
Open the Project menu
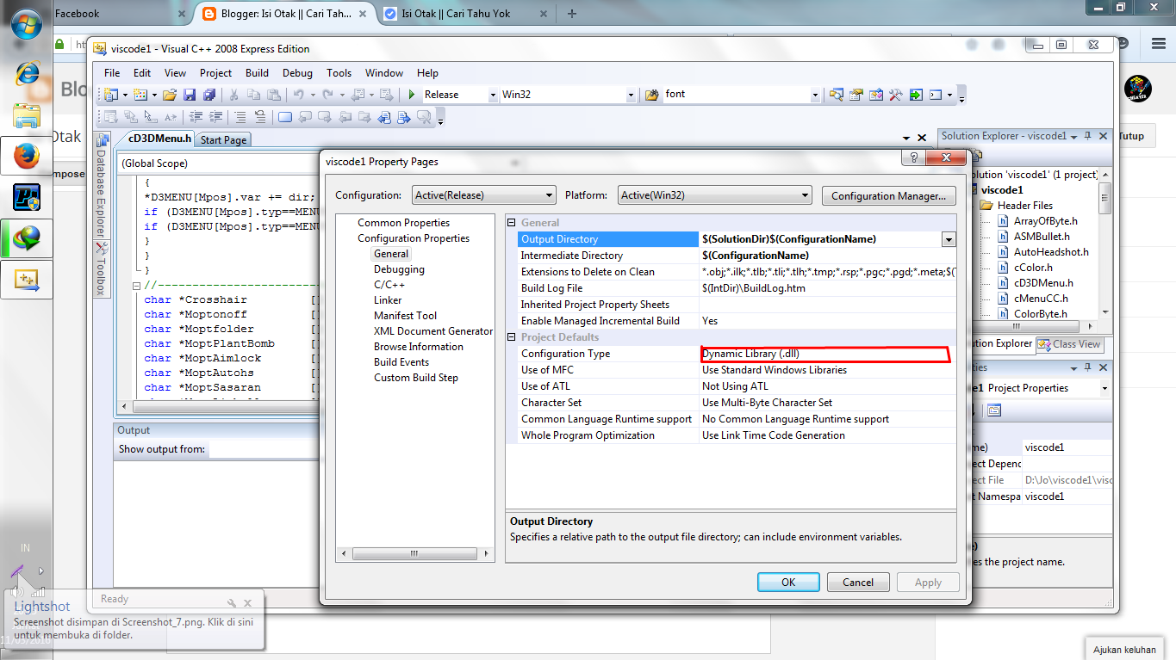pos(215,73)
